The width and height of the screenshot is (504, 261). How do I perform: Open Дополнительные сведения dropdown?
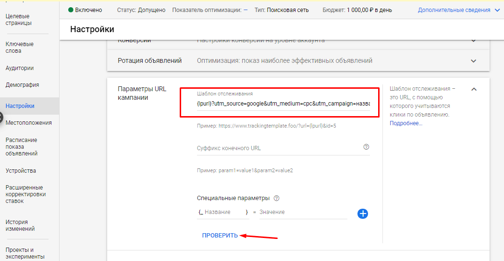[460, 10]
